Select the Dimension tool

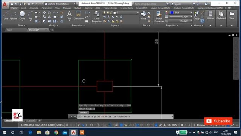(x=79, y=15)
